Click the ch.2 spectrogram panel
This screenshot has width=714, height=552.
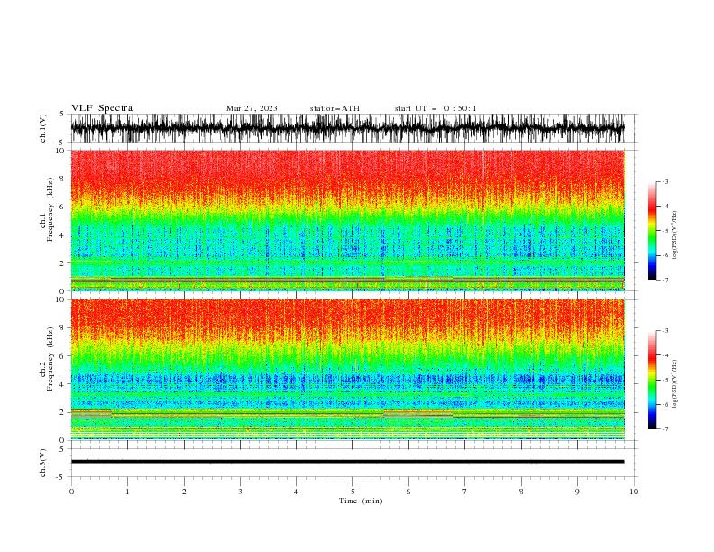347,370
